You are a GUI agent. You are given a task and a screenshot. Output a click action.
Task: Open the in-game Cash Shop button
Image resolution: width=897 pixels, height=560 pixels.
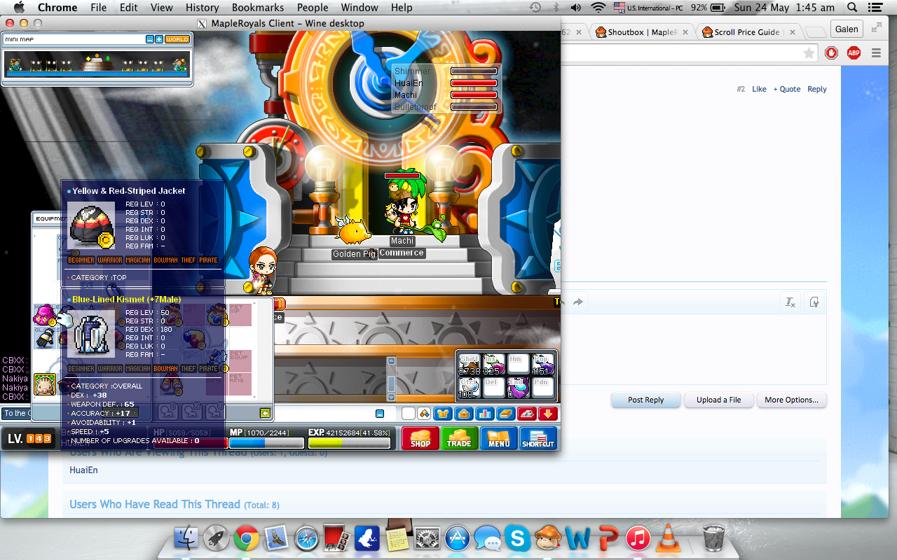pyautogui.click(x=420, y=438)
